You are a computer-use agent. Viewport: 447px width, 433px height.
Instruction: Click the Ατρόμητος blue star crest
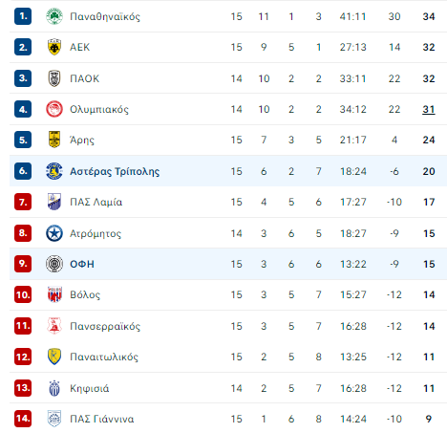[54, 233]
